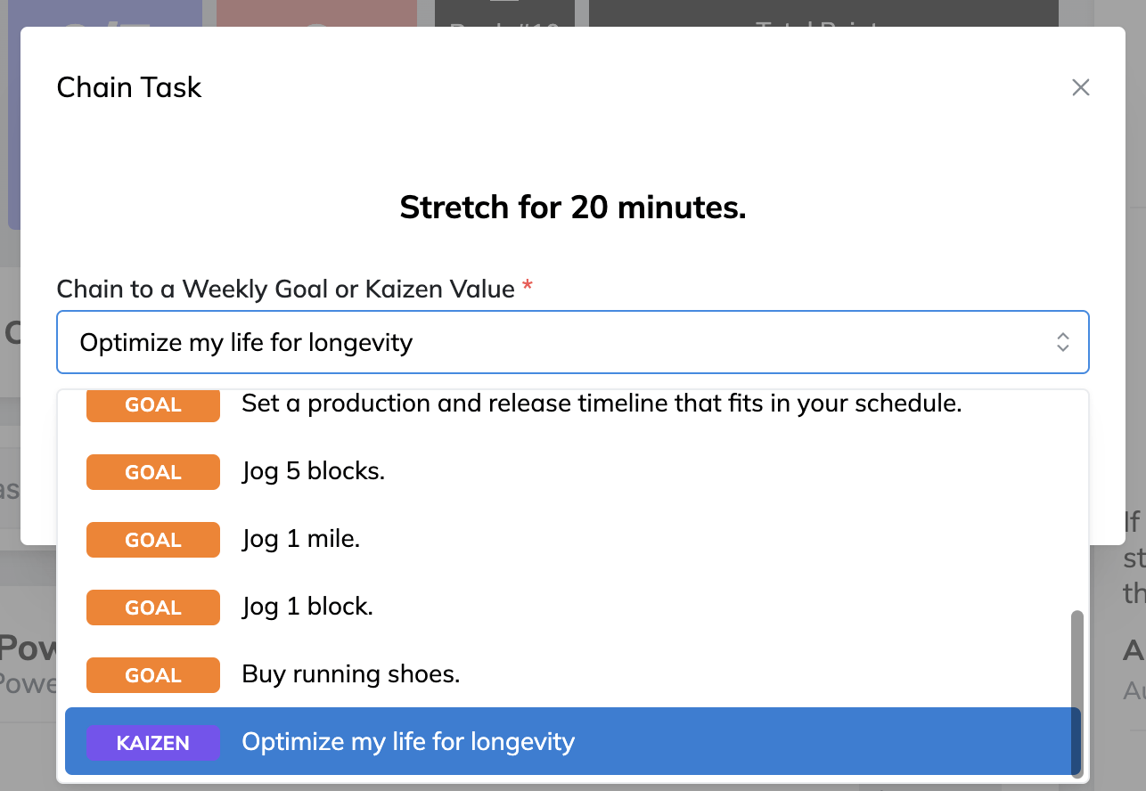Image resolution: width=1146 pixels, height=791 pixels.
Task: Click the Chain Task dialog heading
Action: click(128, 87)
